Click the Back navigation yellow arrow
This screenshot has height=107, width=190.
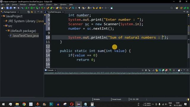point(100,8)
